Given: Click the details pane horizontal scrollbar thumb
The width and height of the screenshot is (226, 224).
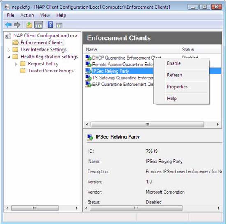Looking at the screenshot, I should pyautogui.click(x=136, y=208).
